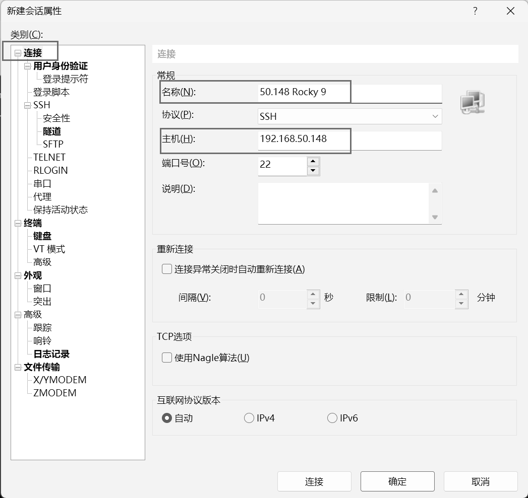Screen dimensions: 528x498
Task: Increase port number with up arrow
Action: [x=313, y=162]
